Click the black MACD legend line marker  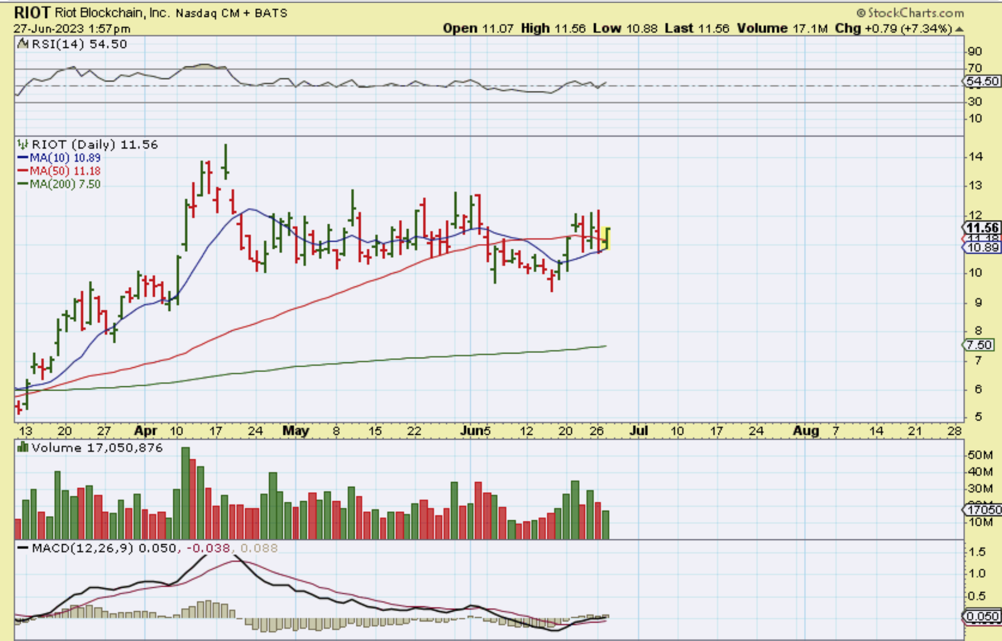[23, 548]
